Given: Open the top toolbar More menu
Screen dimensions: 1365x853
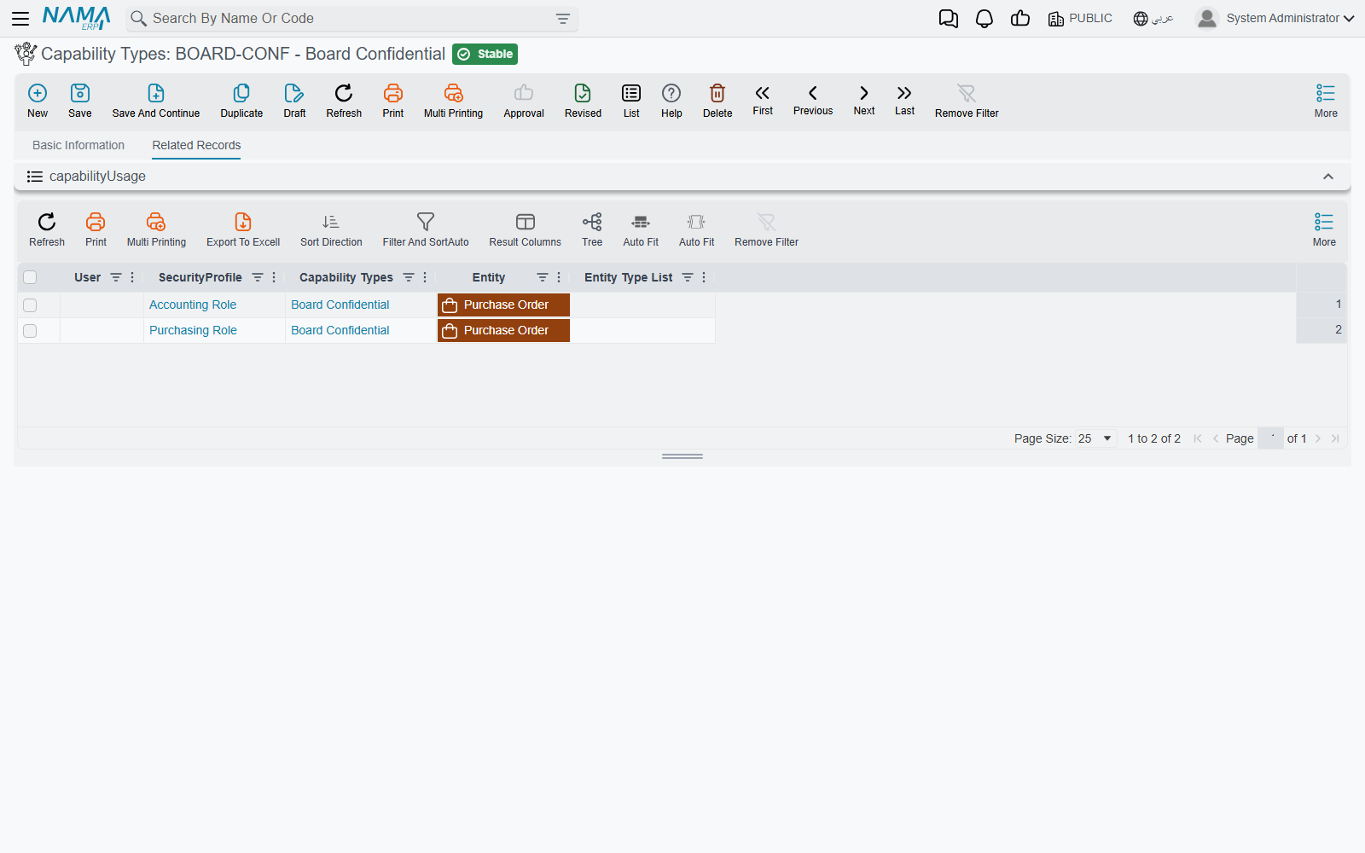Looking at the screenshot, I should (x=1326, y=101).
